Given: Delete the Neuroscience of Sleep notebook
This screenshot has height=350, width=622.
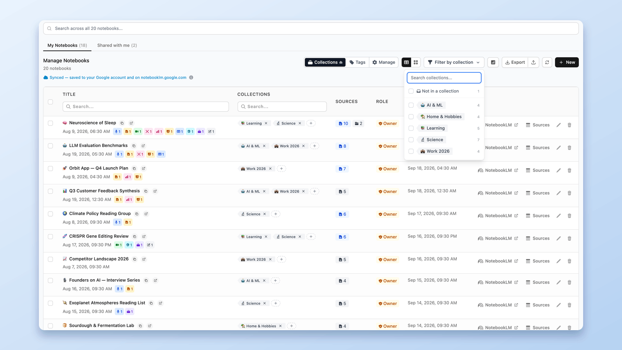Looking at the screenshot, I should (570, 125).
